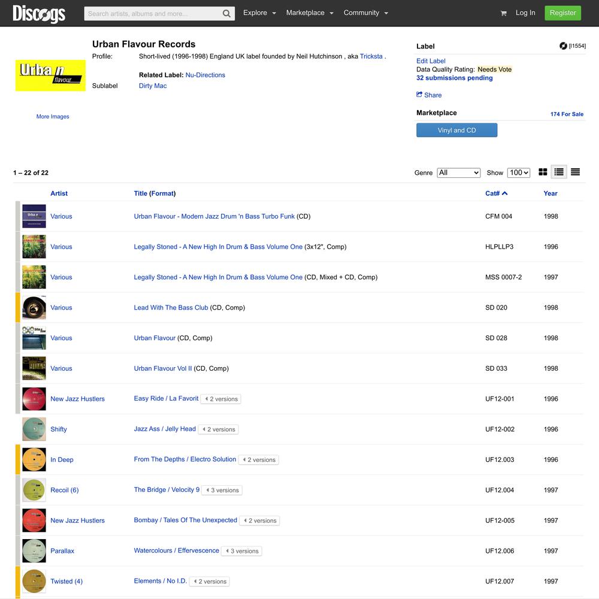Open the Edit Label link
Viewport: 599px width, 599px height.
point(431,61)
